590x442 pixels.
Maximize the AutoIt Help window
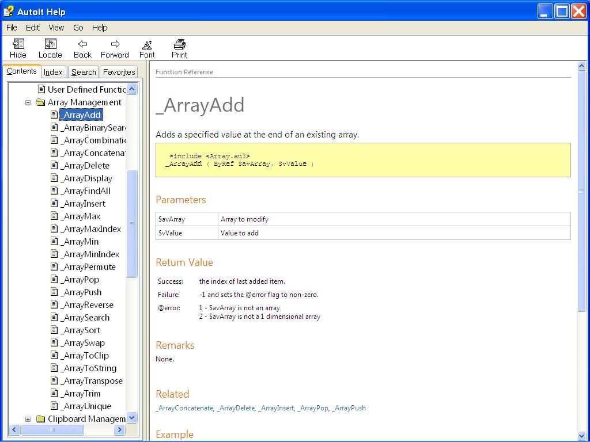coord(562,12)
